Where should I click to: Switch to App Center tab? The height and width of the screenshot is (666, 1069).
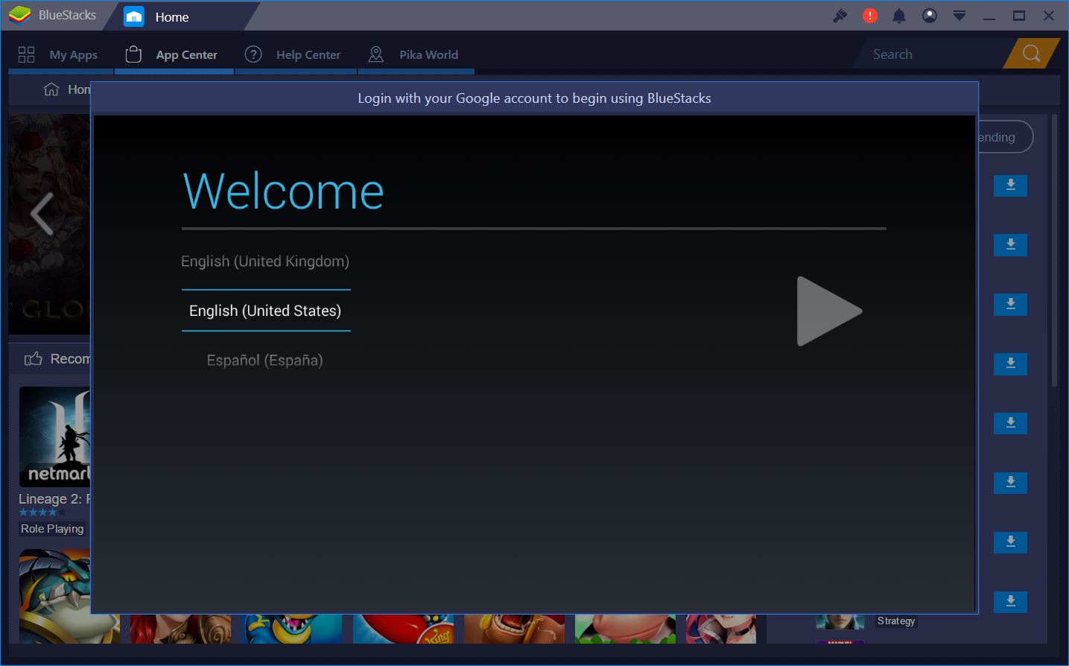174,54
